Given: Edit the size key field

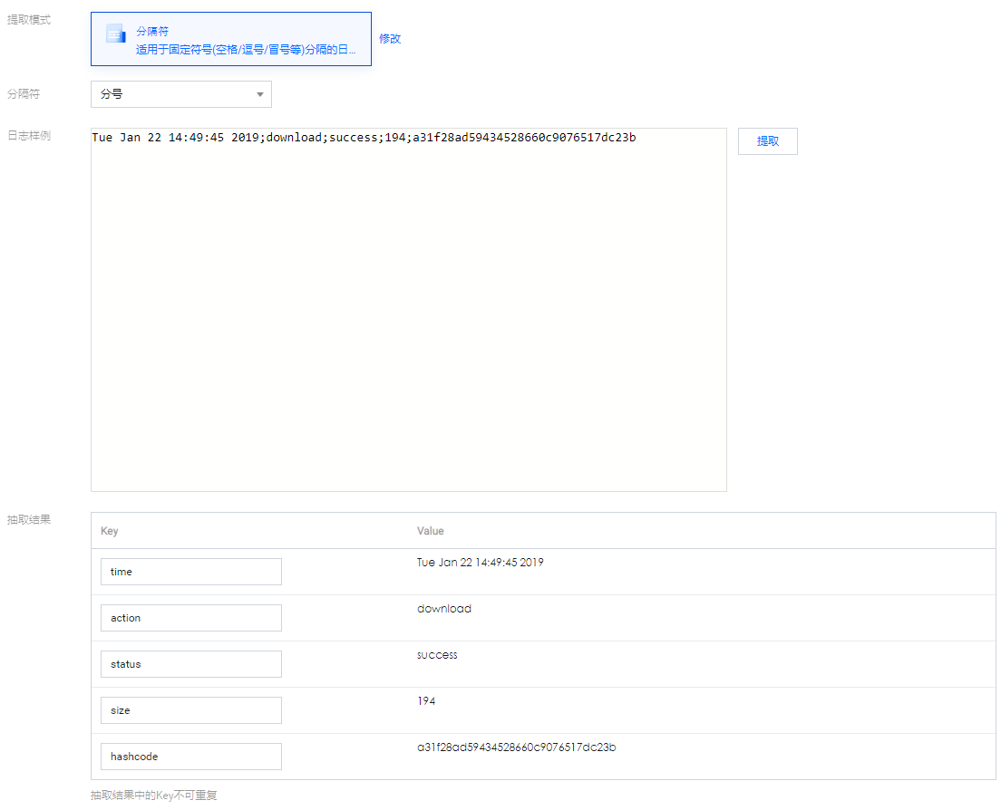Looking at the screenshot, I should 191,710.
